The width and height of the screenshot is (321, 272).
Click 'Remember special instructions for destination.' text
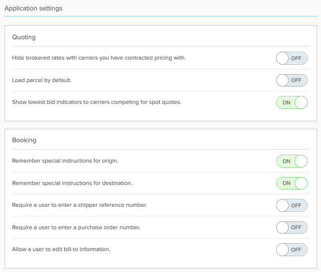pyautogui.click(x=72, y=183)
